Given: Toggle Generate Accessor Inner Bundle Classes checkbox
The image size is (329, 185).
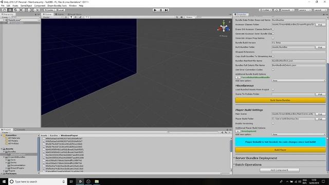Looking at the screenshot, I should pos(273,33).
